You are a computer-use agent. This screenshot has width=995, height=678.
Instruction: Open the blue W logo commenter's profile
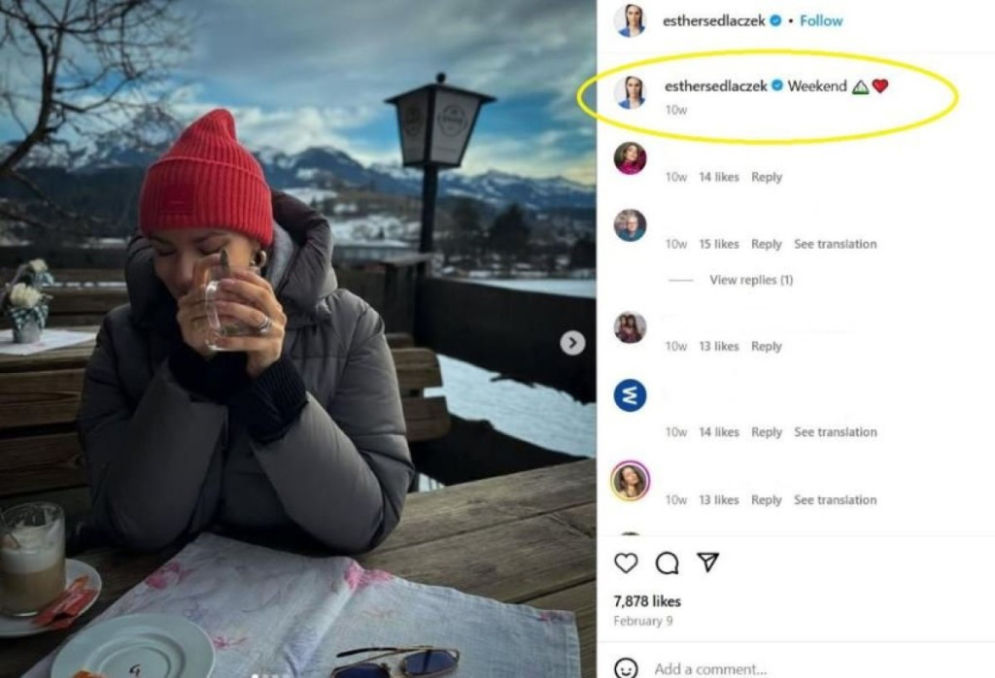630,395
